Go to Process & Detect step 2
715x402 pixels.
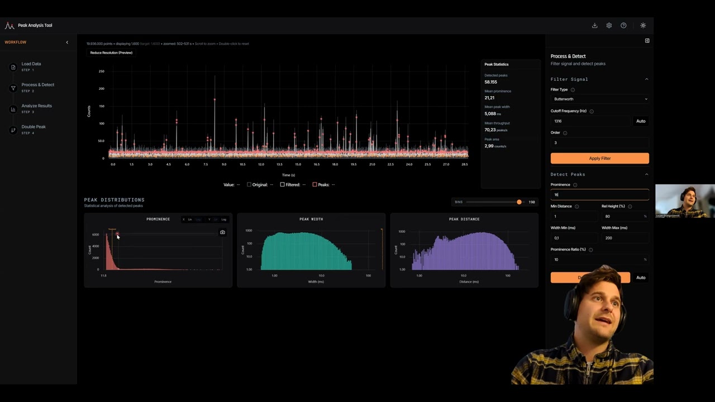point(38,87)
